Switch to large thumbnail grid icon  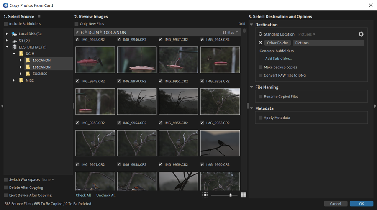[x=244, y=195]
